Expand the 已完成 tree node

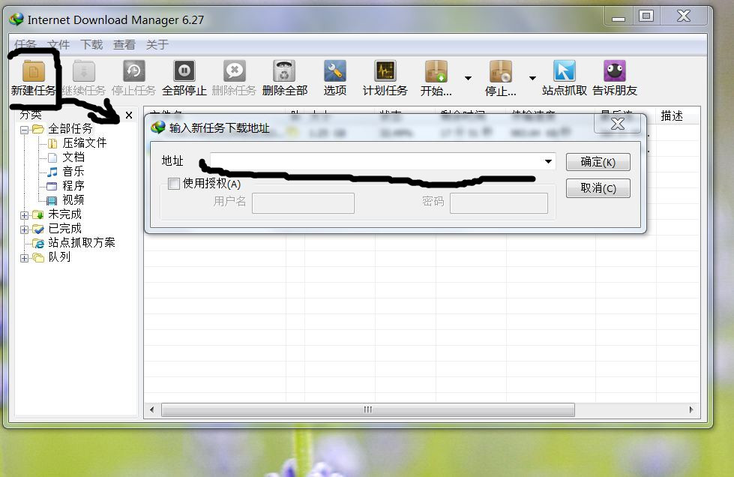pyautogui.click(x=24, y=229)
